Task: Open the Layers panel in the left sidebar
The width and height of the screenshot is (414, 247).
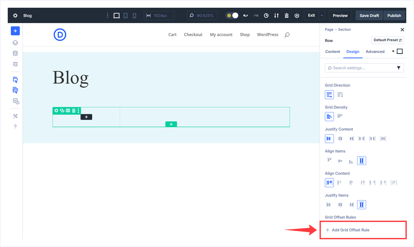Action: click(15, 43)
